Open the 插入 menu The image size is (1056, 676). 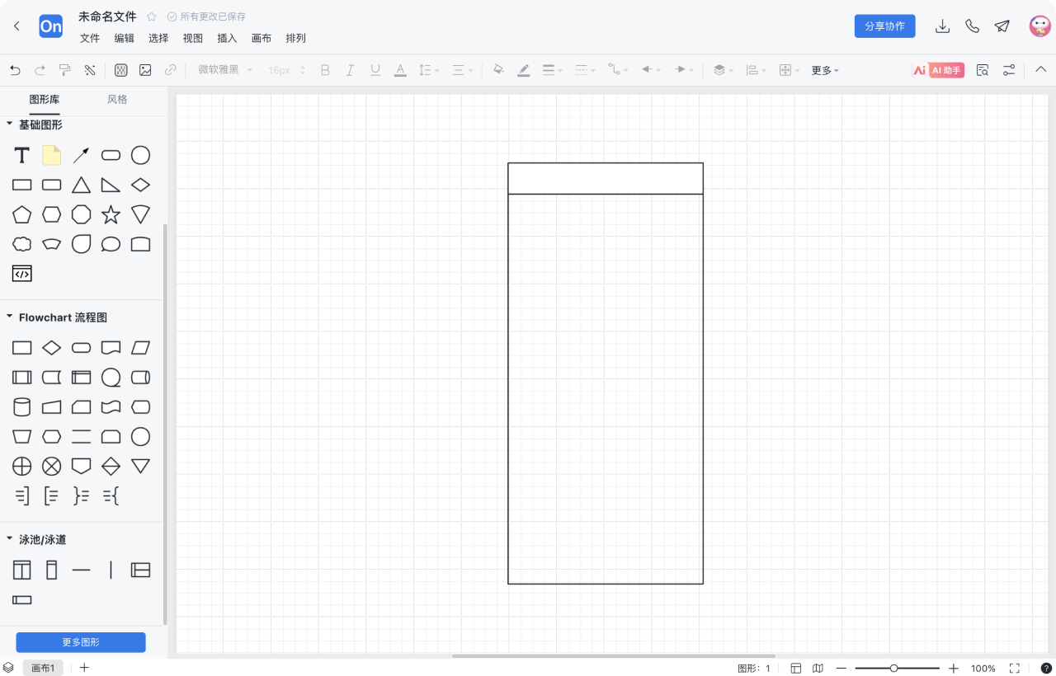coord(227,38)
